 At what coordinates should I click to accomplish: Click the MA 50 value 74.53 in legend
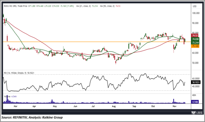(x=118, y=6)
